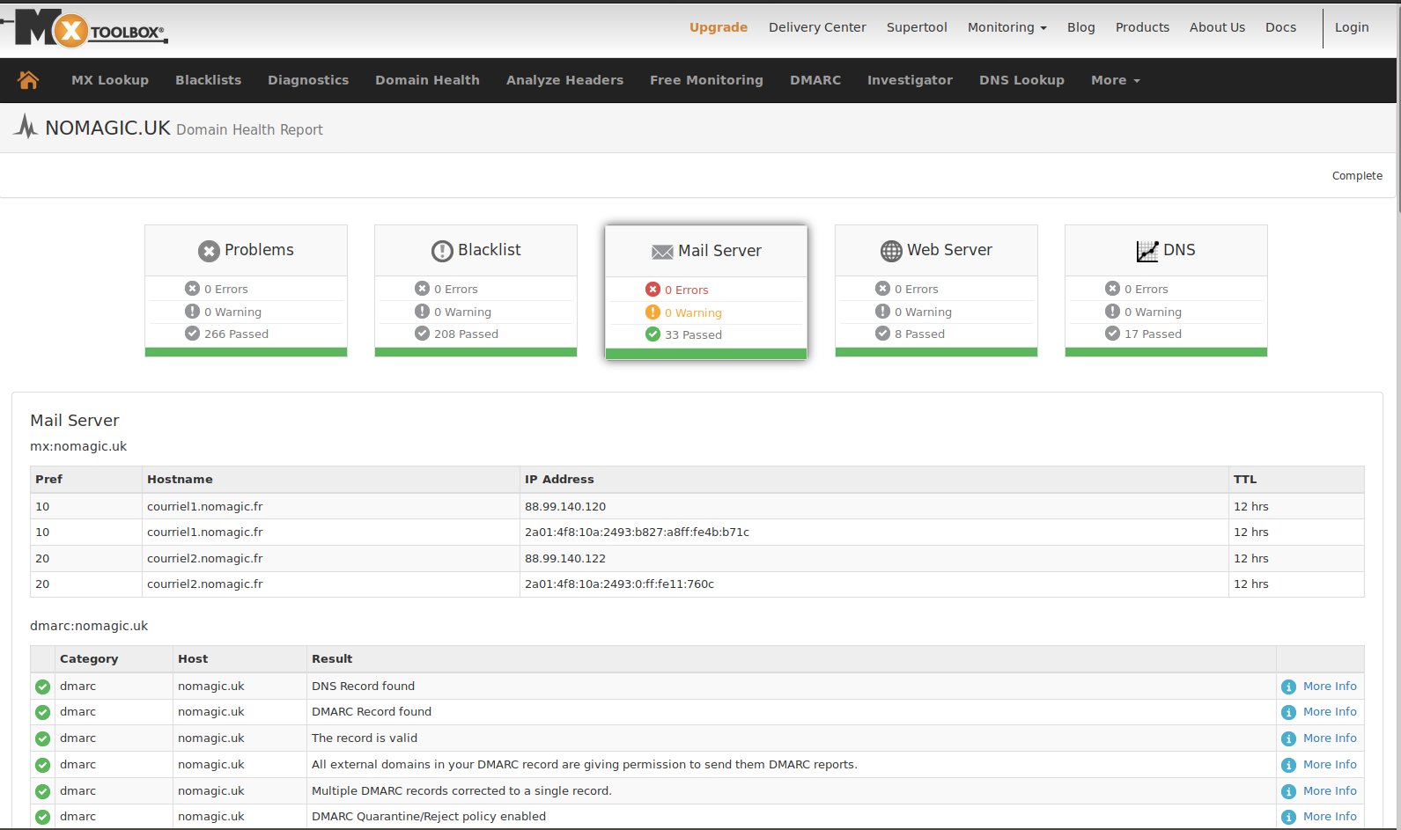Click 266 Passed in Problems card
Screen dimensions: 1401x830
[x=236, y=334]
